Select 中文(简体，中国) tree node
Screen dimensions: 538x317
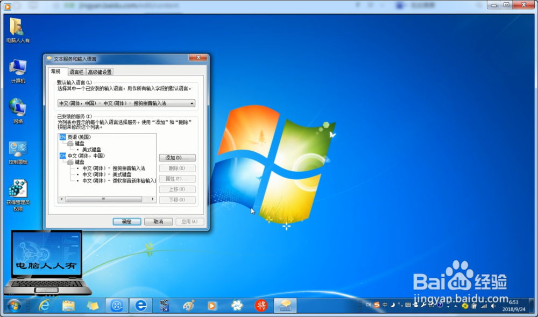(86, 156)
